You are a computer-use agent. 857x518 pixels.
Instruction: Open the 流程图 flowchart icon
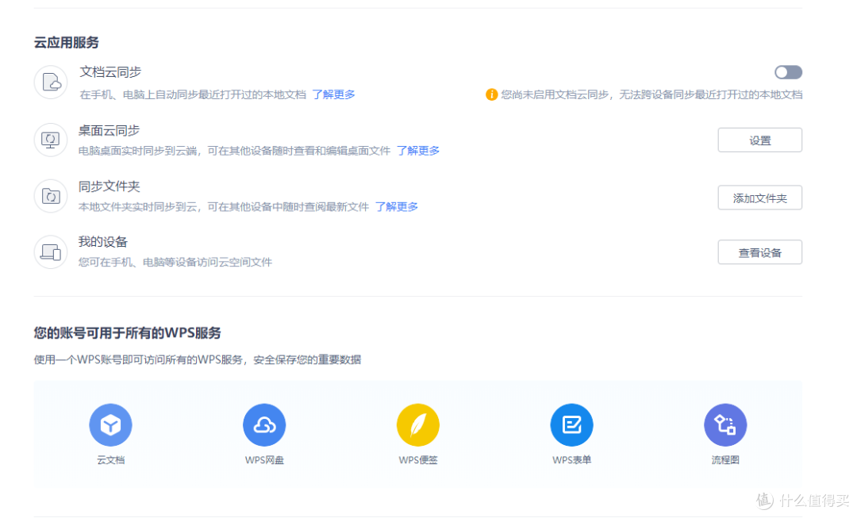coord(724,424)
